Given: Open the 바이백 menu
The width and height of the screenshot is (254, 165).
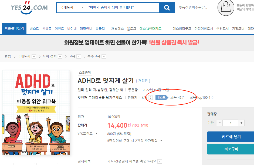Looking at the screenshot, I should coord(72,29).
